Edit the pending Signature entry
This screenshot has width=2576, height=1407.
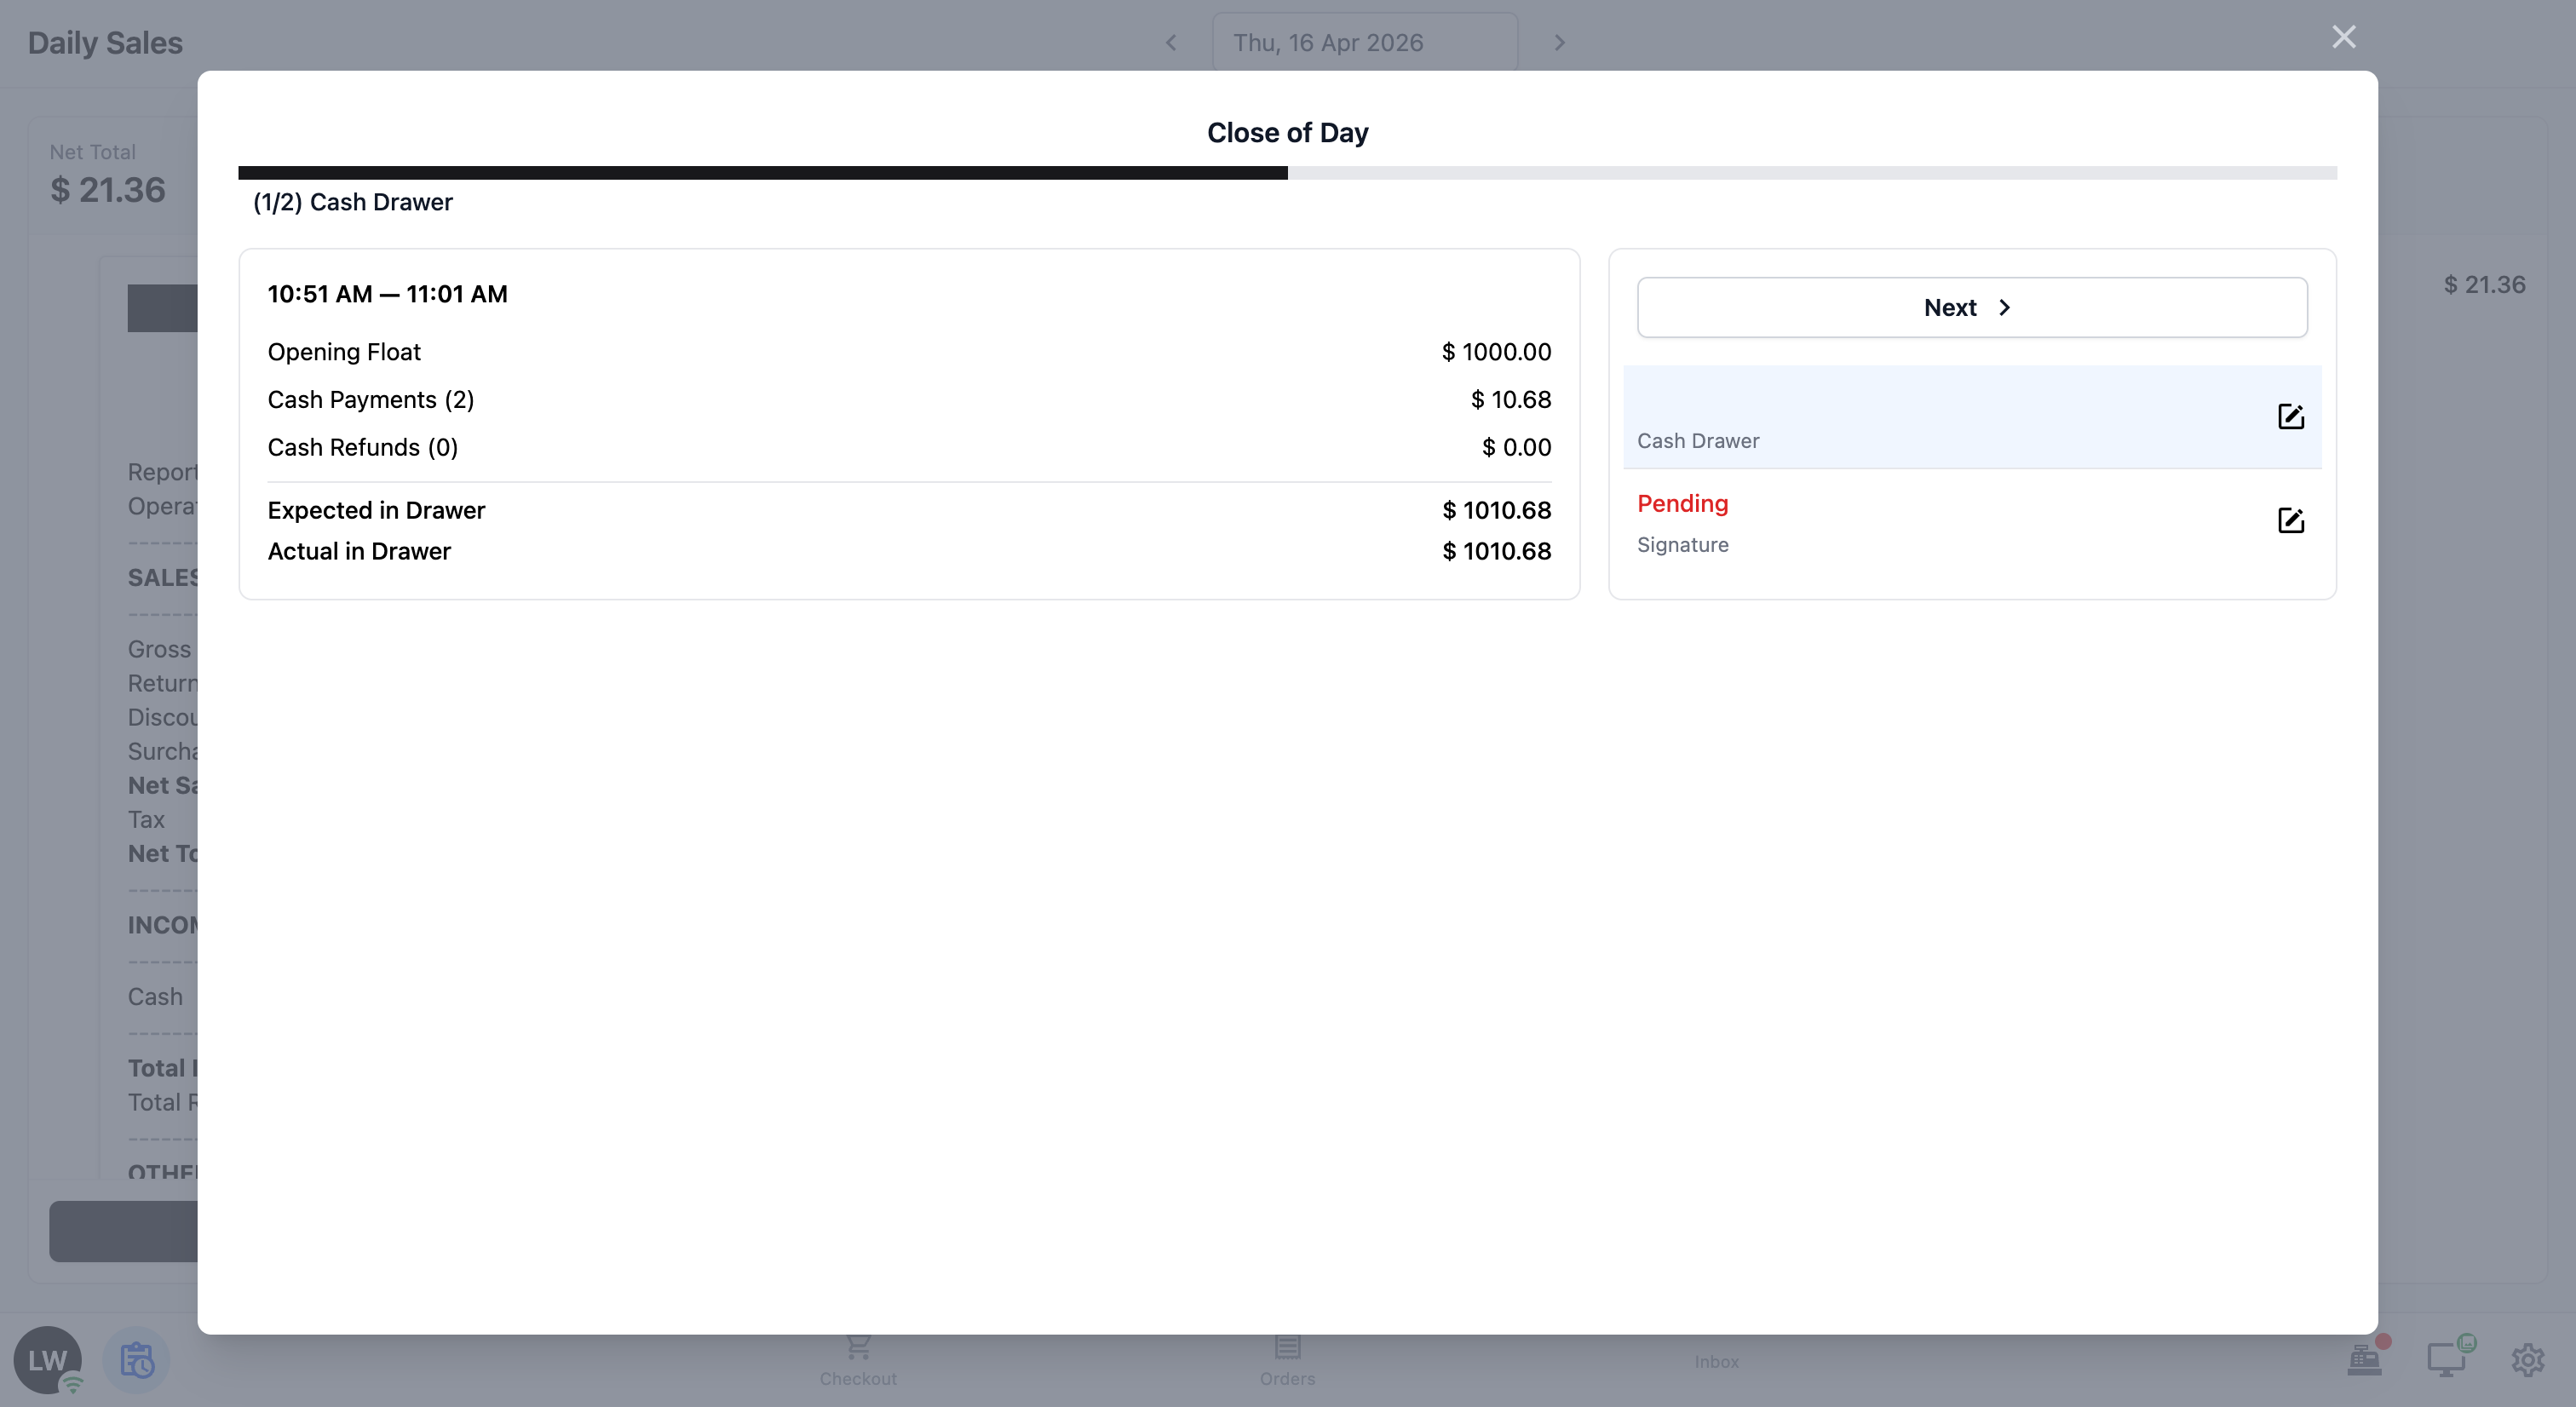pos(2290,520)
